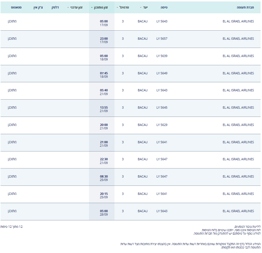262x253 pixels.
Task: Sort by the זמן מתוכנן column header
Action: click(x=101, y=7)
